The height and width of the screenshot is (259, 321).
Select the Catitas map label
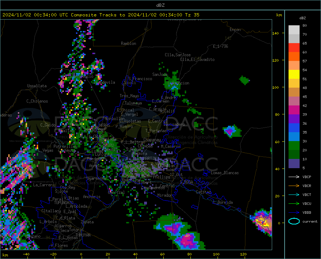203,192
